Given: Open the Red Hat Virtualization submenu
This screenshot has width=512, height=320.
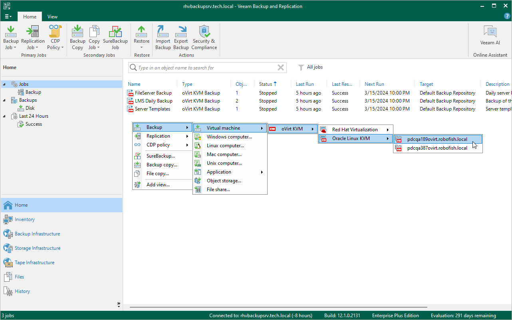Looking at the screenshot, I should pyautogui.click(x=356, y=130).
